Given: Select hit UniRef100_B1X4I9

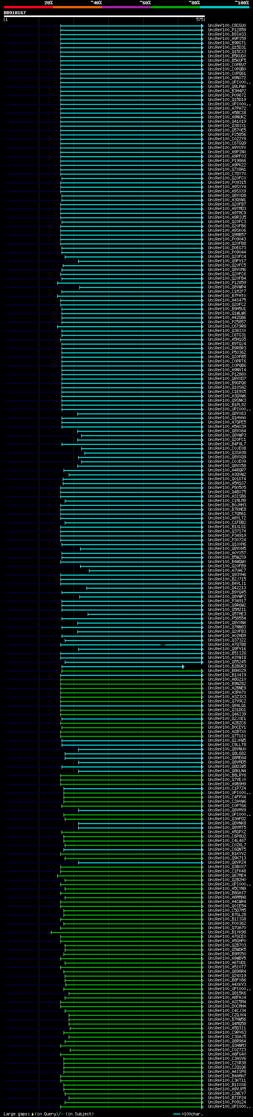Looking at the screenshot, I should [x=227, y=675].
